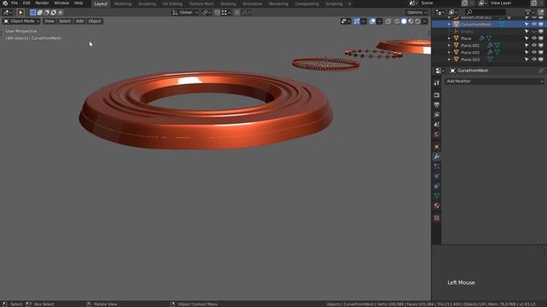This screenshot has height=307, width=547.
Task: Hide Plane.001 with its eye icon
Action: coord(533,45)
